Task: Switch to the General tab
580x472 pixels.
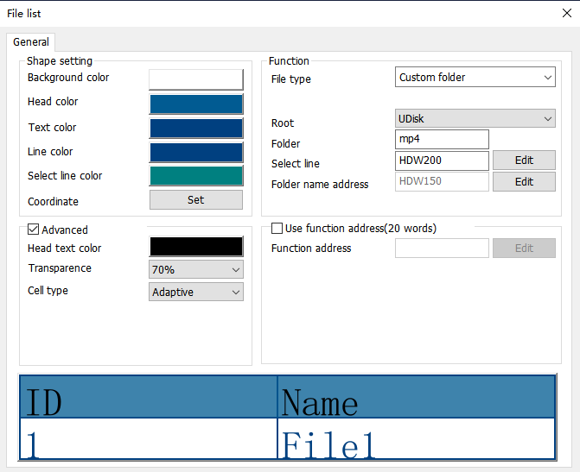Action: coord(31,42)
